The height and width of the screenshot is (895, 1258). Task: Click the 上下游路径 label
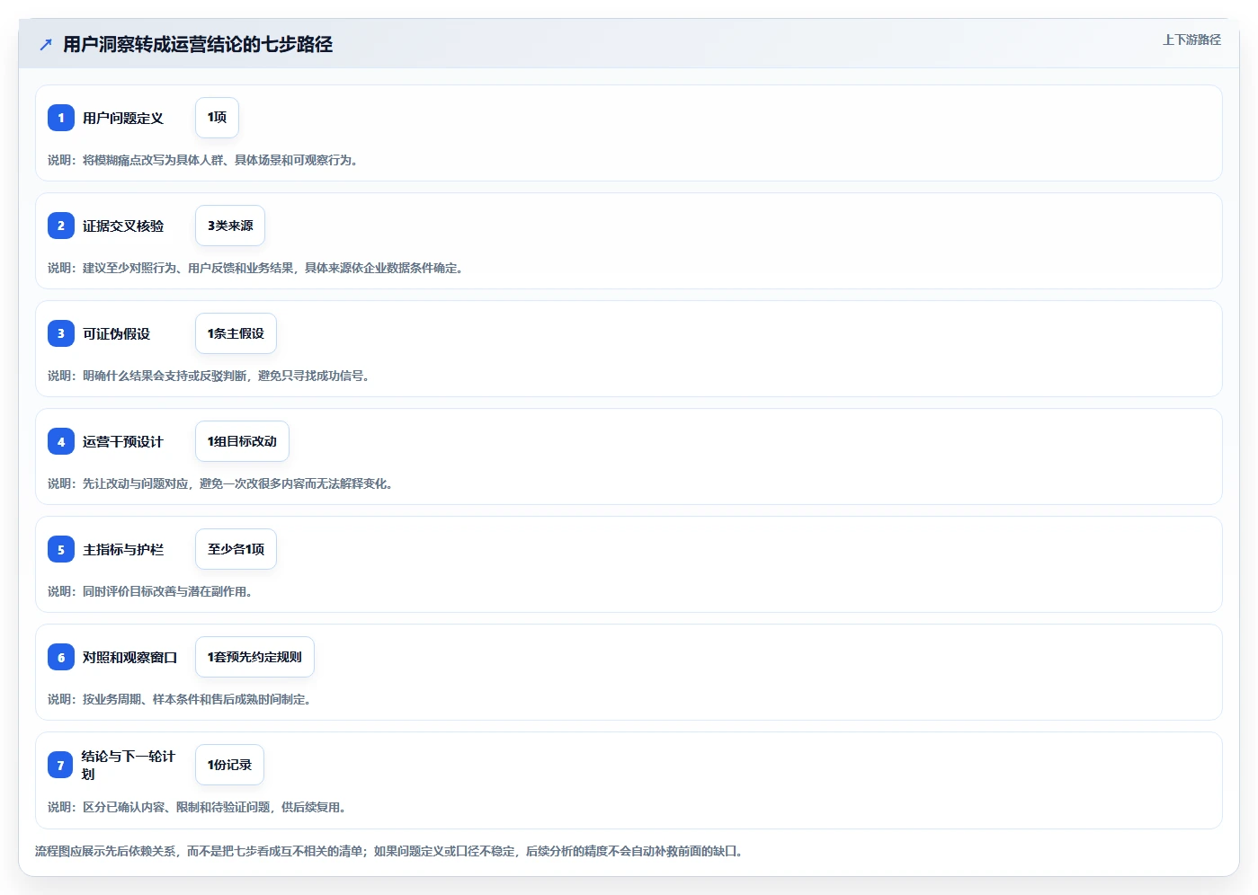pyautogui.click(x=1191, y=40)
